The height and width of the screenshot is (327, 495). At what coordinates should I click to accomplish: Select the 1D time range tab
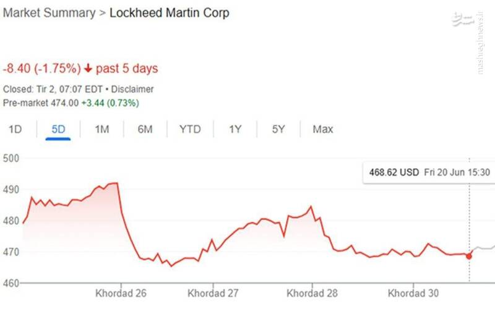click(14, 129)
